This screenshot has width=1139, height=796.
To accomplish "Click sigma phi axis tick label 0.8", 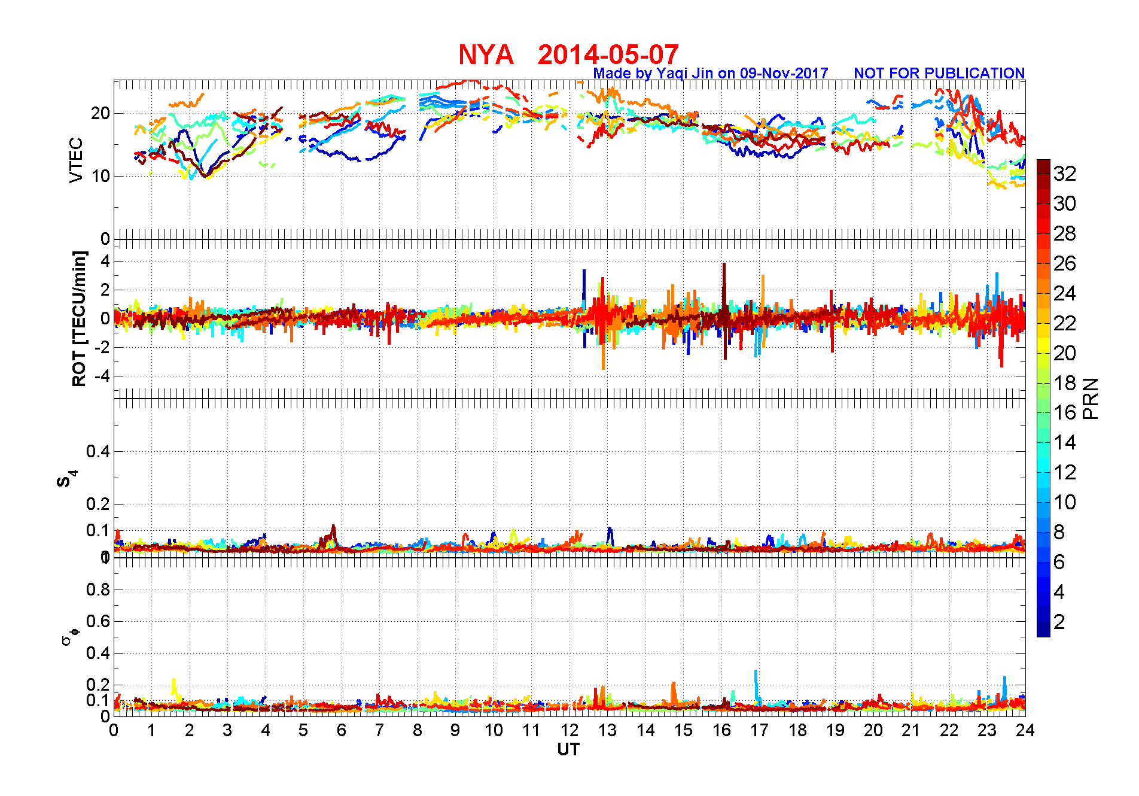I will 98,590.
